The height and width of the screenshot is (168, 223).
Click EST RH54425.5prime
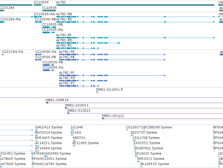[x=36, y=140]
